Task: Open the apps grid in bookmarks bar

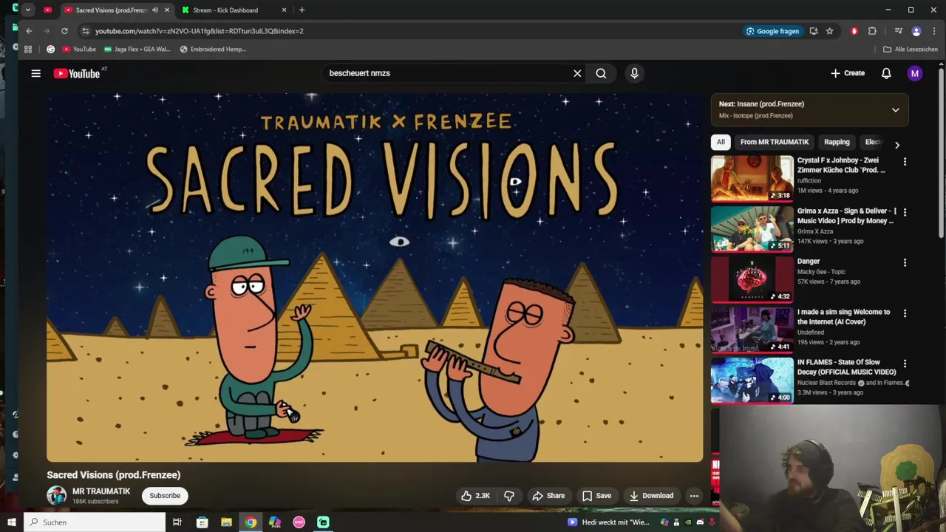Action: click(x=28, y=50)
